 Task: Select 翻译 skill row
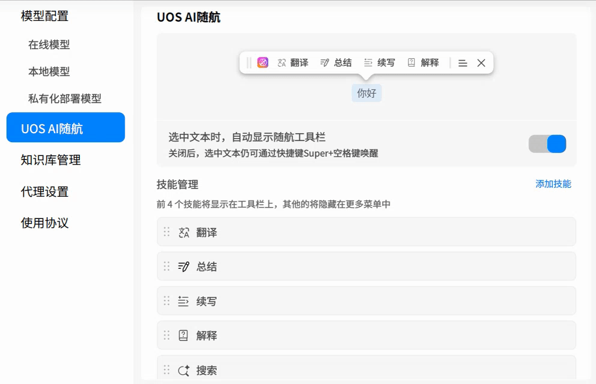(x=366, y=232)
